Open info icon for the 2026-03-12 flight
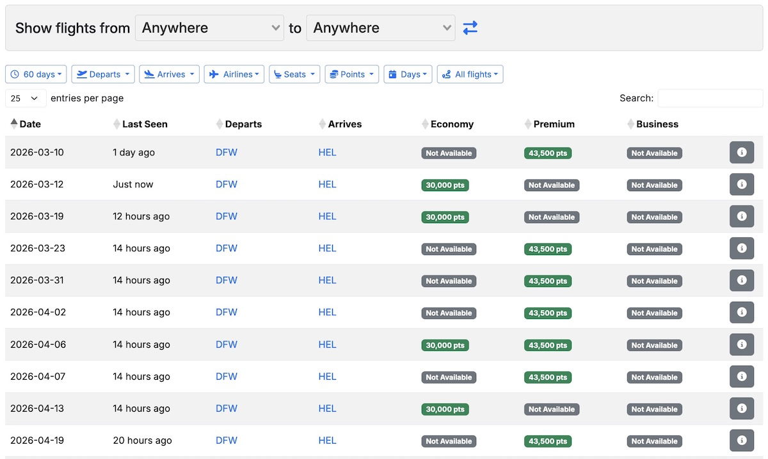This screenshot has height=459, width=768. tap(742, 185)
